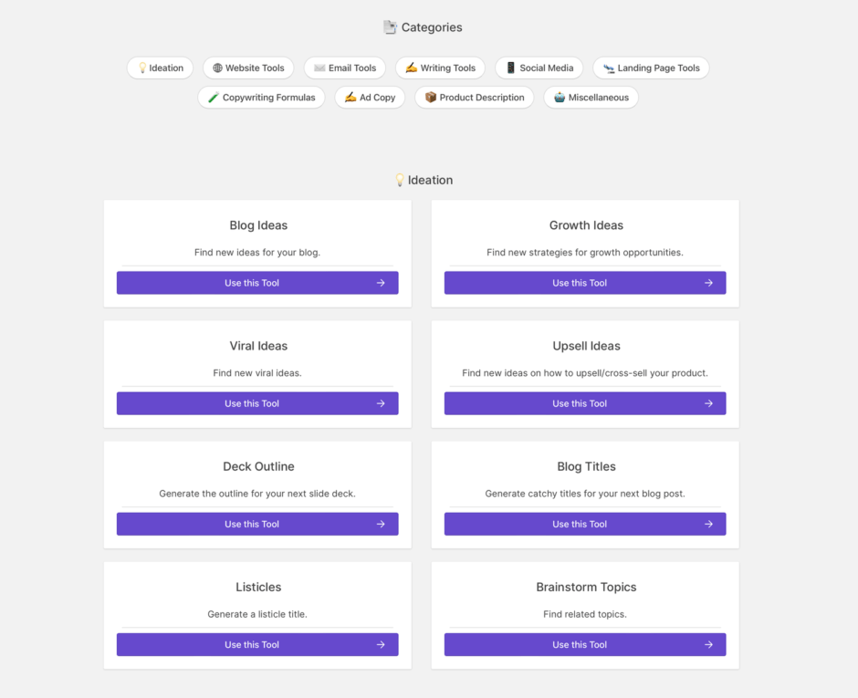Screen dimensions: 858x698
Task: Use the Blog Ideas tool
Action: (x=252, y=283)
